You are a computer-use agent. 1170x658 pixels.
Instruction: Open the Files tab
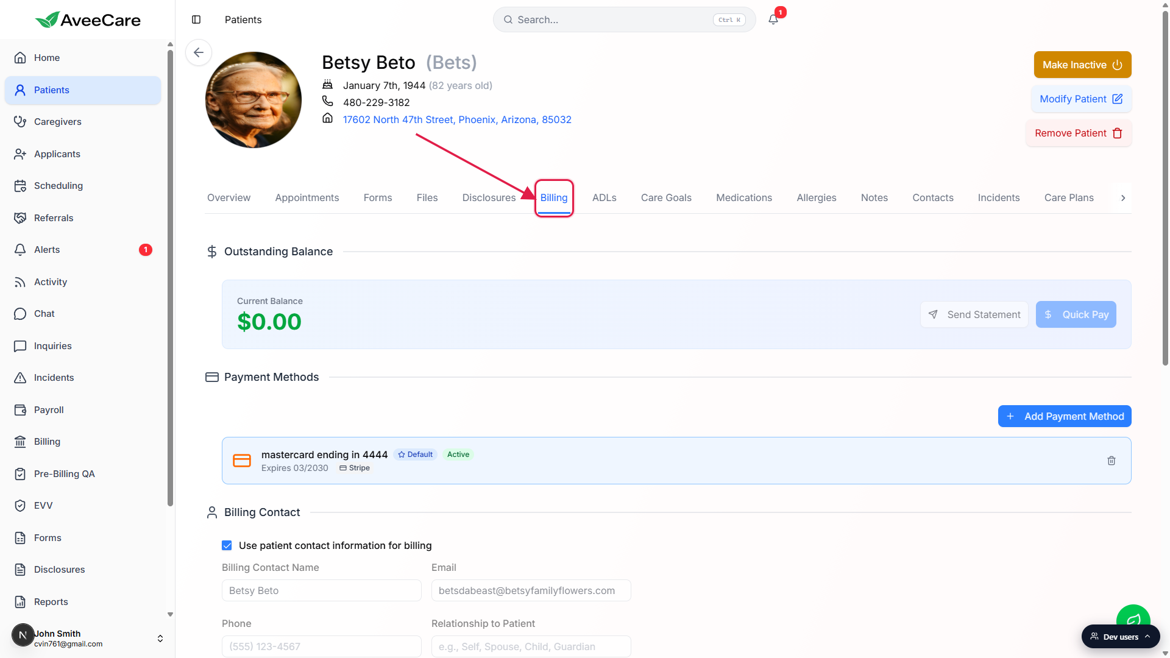[x=427, y=198]
